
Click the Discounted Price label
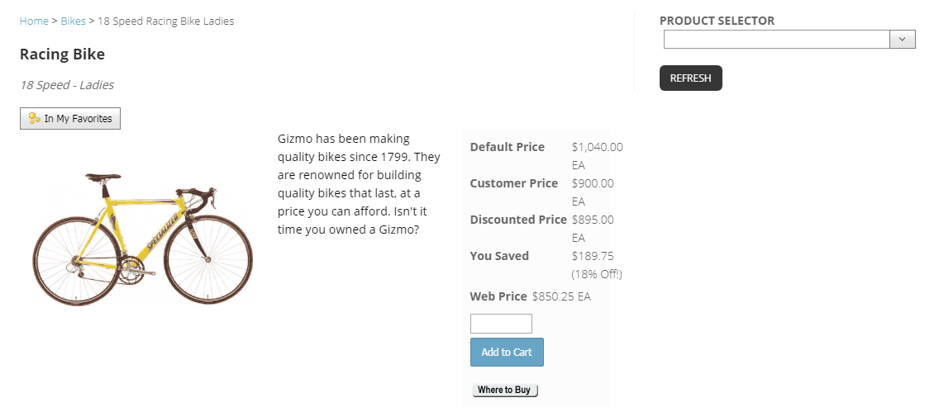518,220
